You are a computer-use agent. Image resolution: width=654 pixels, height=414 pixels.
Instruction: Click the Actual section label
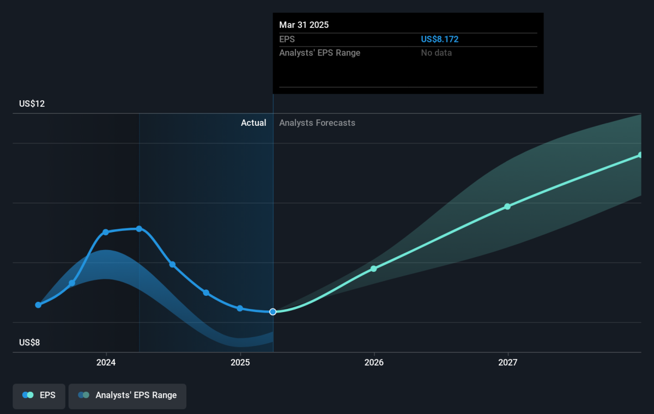pyautogui.click(x=253, y=123)
